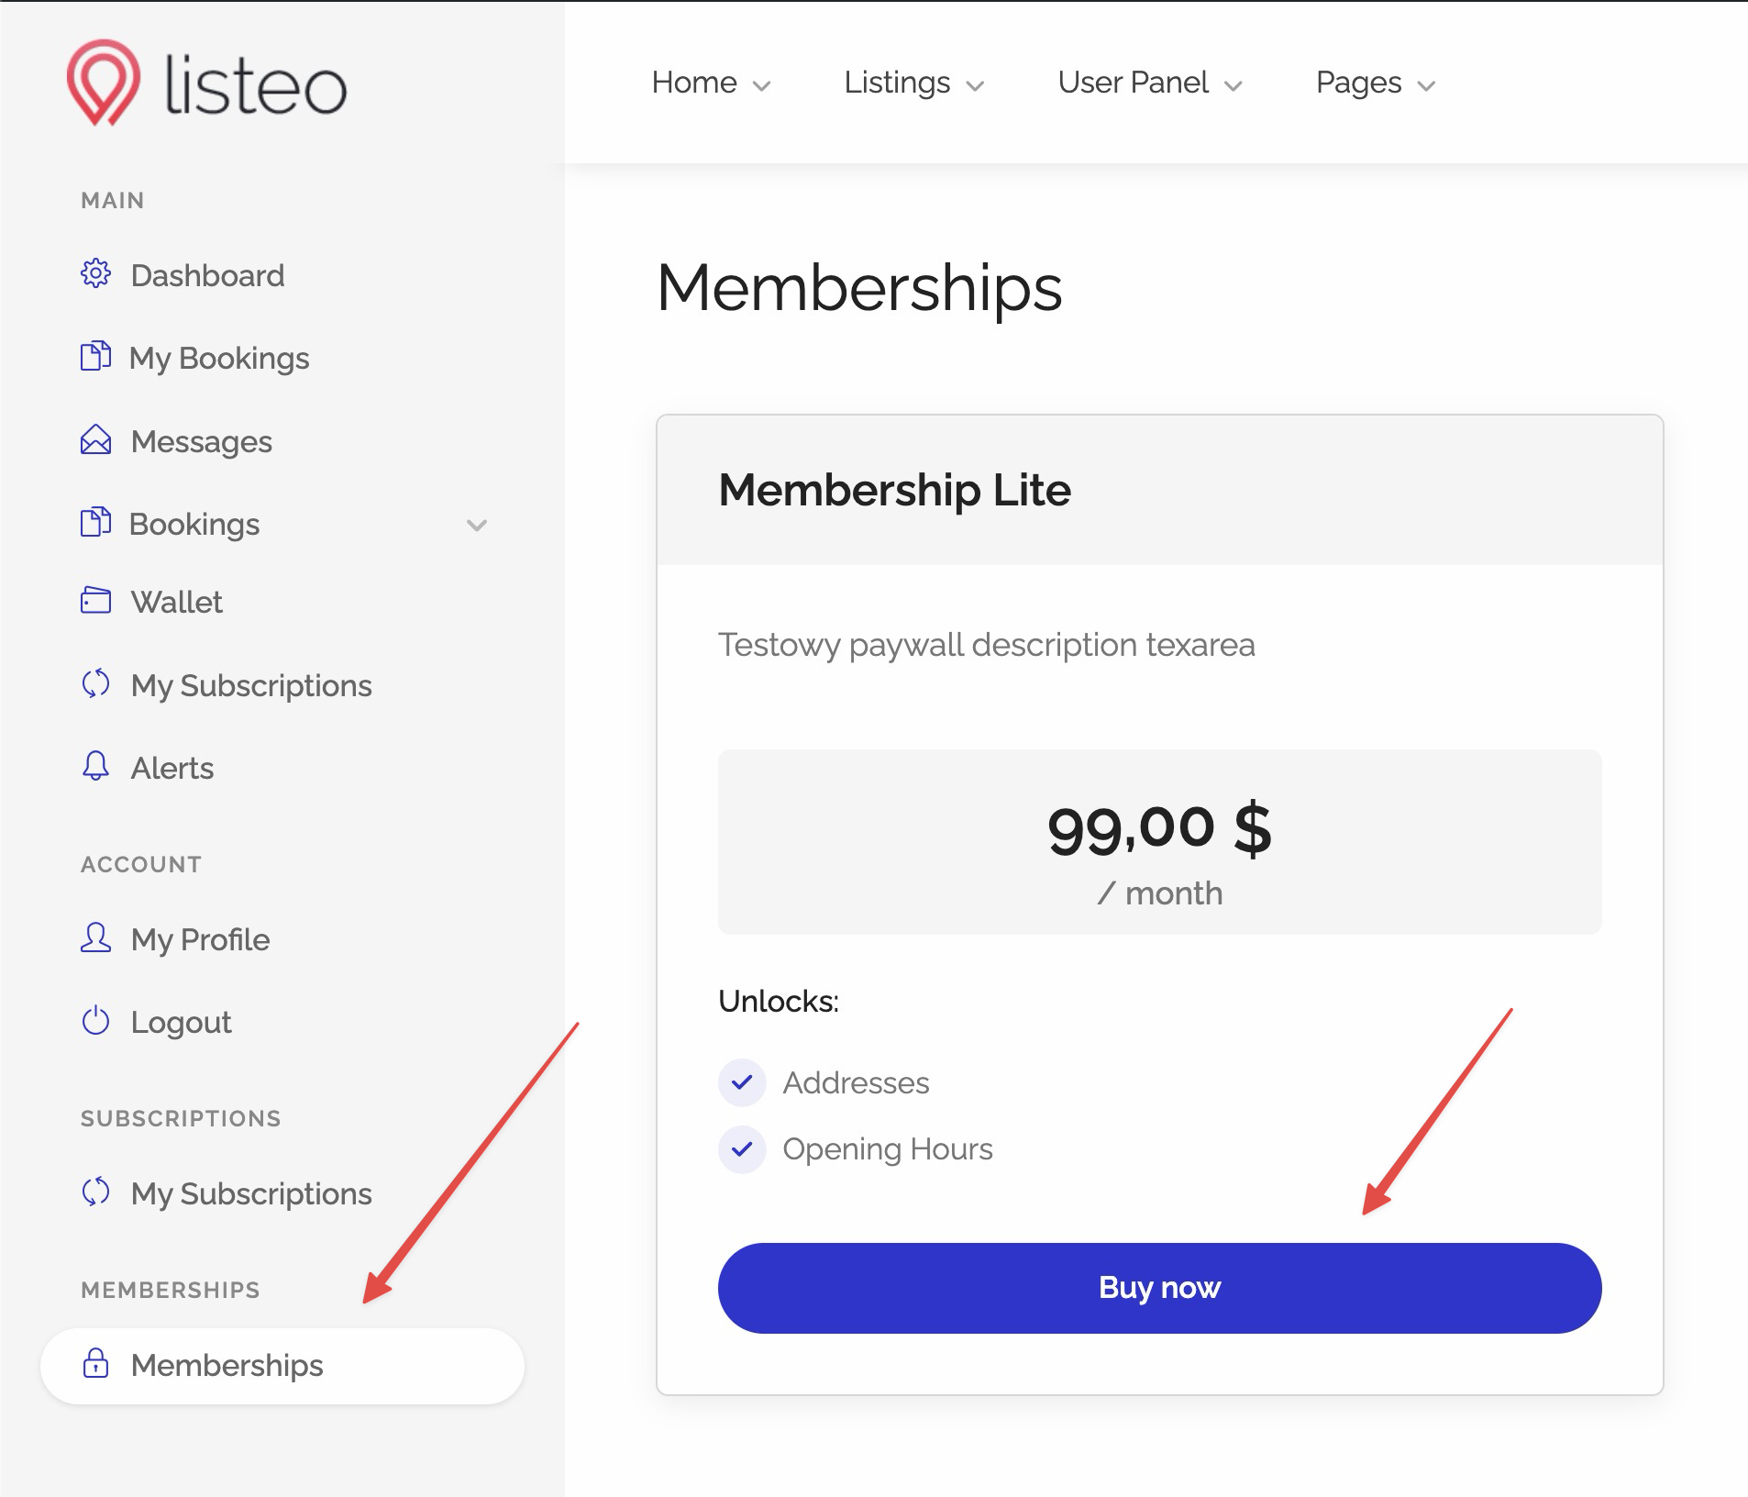Open the User Panel dropdown menu
Image resolution: width=1748 pixels, height=1497 pixels.
1150,83
